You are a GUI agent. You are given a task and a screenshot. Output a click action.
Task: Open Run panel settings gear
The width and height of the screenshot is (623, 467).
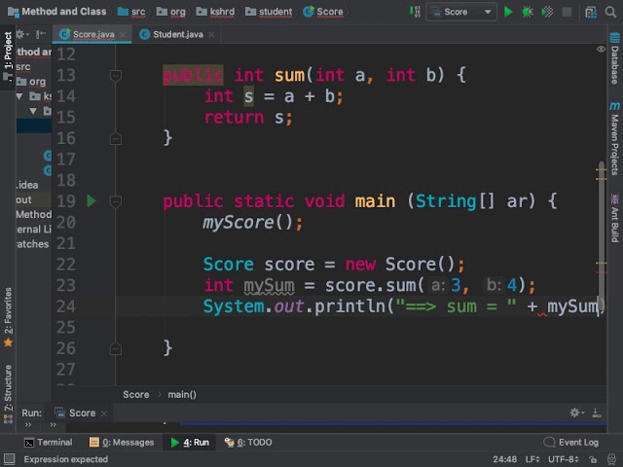(x=575, y=413)
